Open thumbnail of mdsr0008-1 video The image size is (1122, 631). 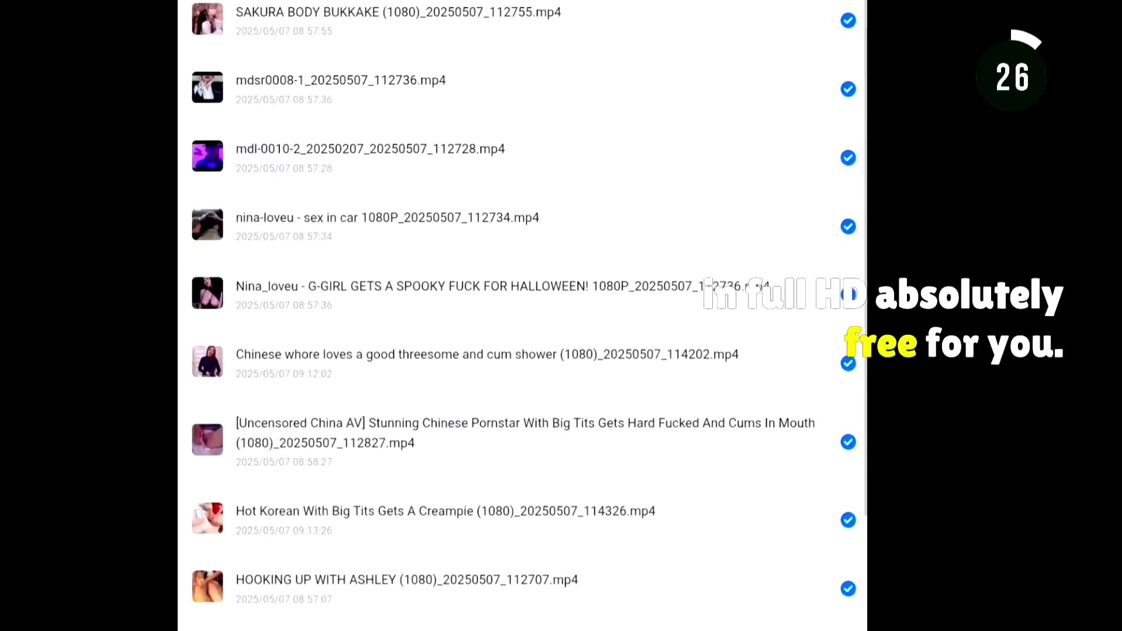coord(207,88)
